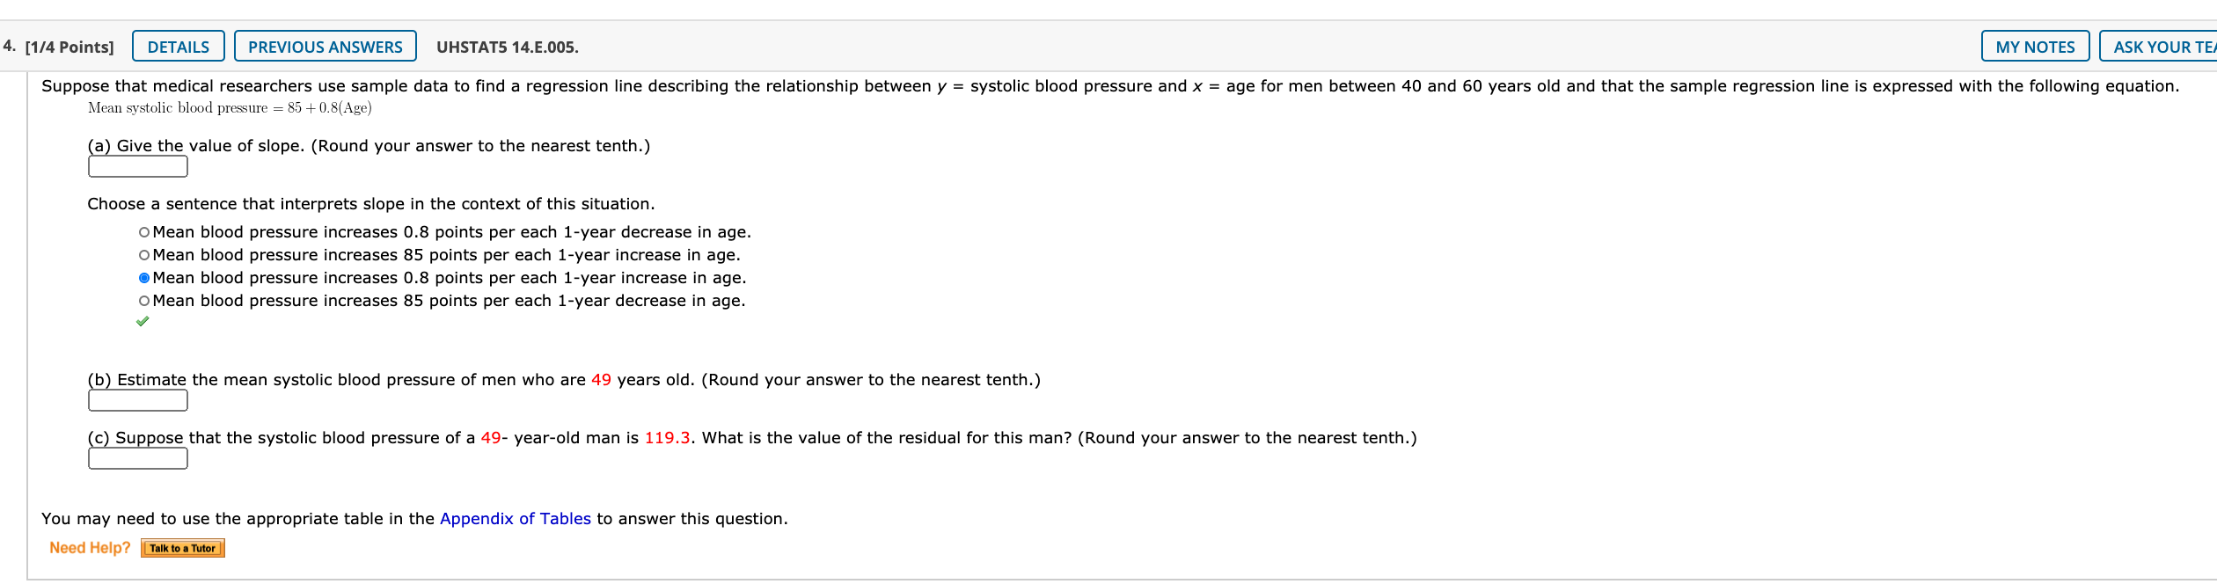Click ASK YOUR TEACHER
The width and height of the screenshot is (2217, 584).
click(x=2162, y=47)
